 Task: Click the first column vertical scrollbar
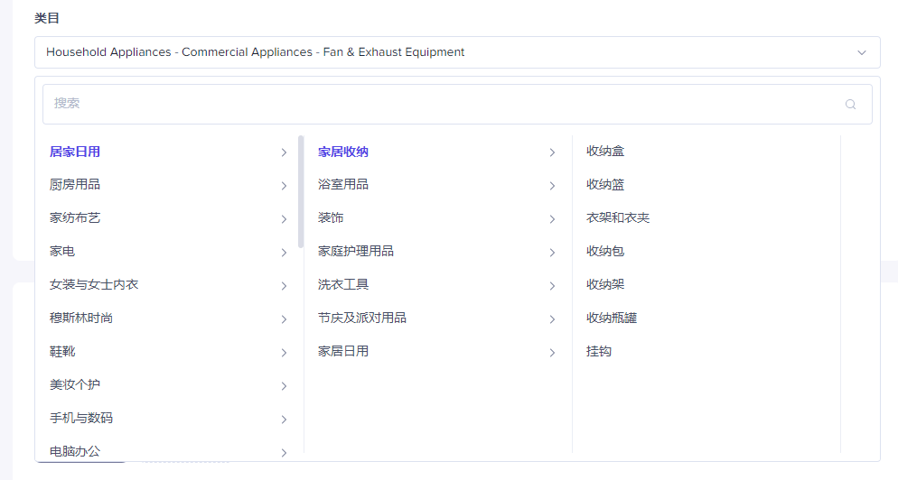[301, 191]
